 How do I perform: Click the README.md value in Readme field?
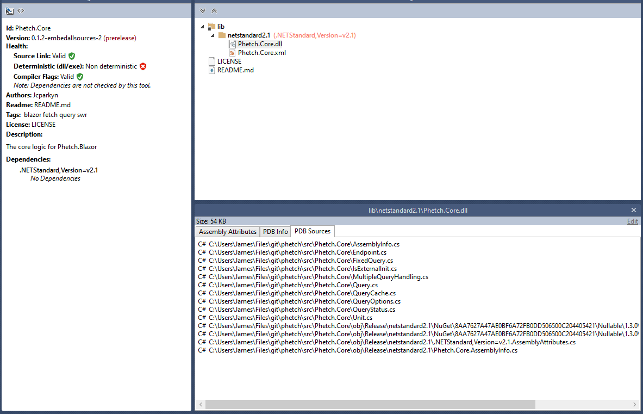coord(53,105)
